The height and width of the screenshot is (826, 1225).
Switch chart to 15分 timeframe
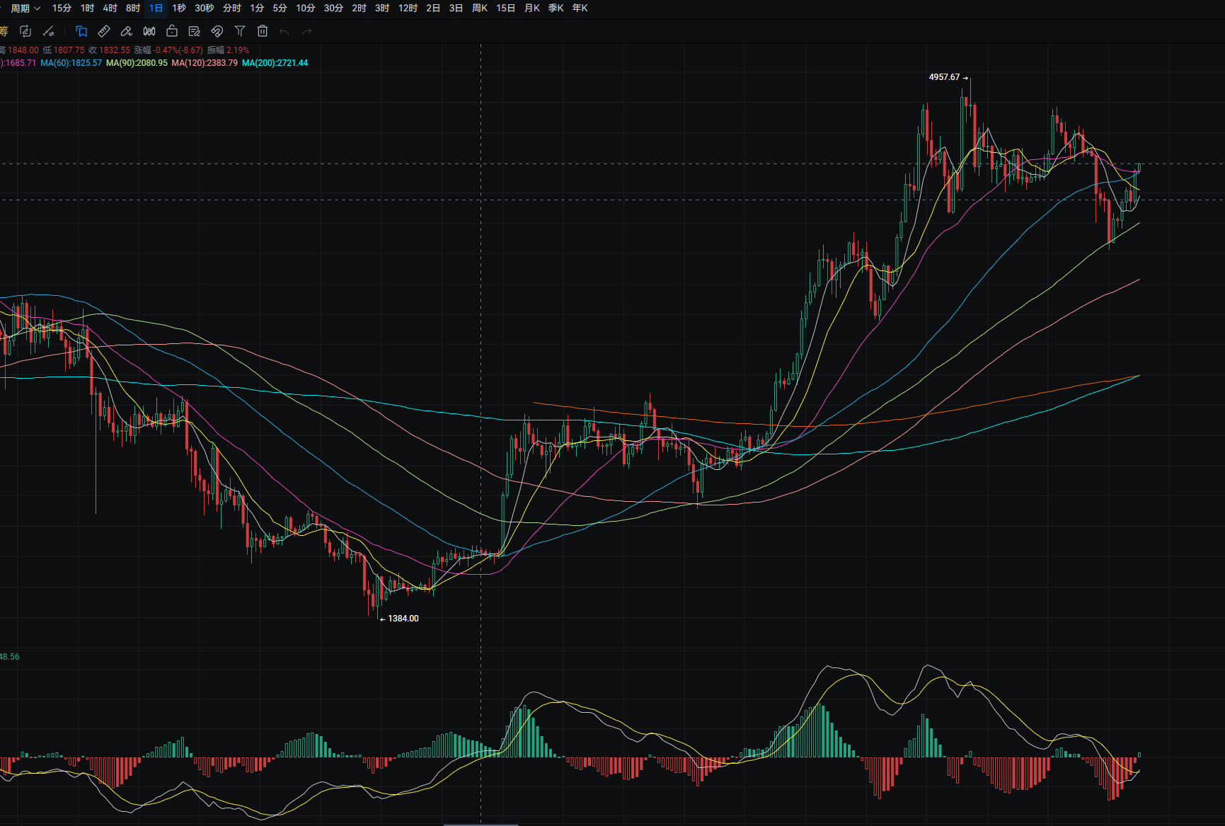(62, 8)
